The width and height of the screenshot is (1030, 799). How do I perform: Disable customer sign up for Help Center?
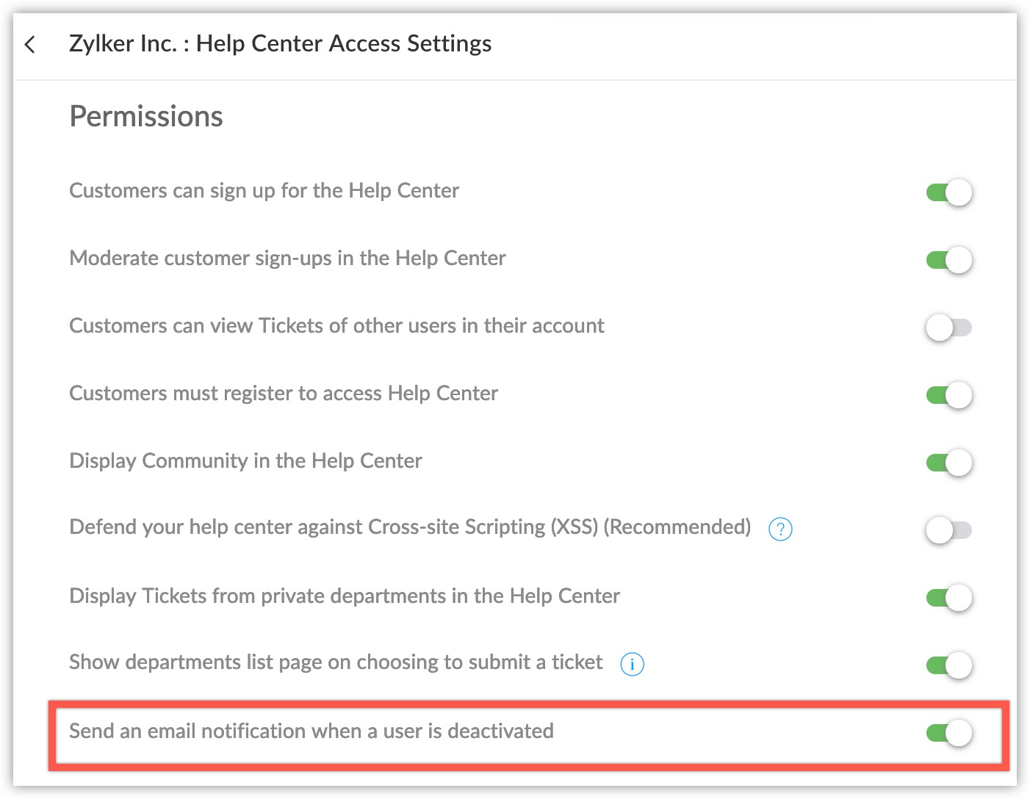click(x=948, y=192)
